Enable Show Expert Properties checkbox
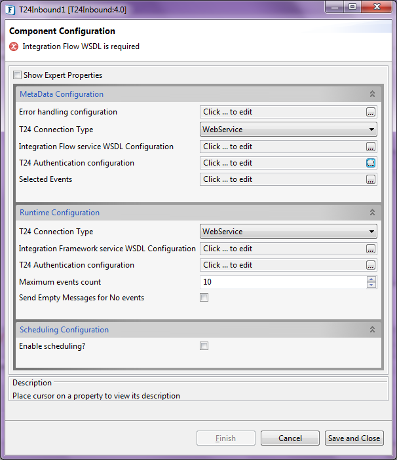This screenshot has height=460, width=397. pyautogui.click(x=17, y=75)
